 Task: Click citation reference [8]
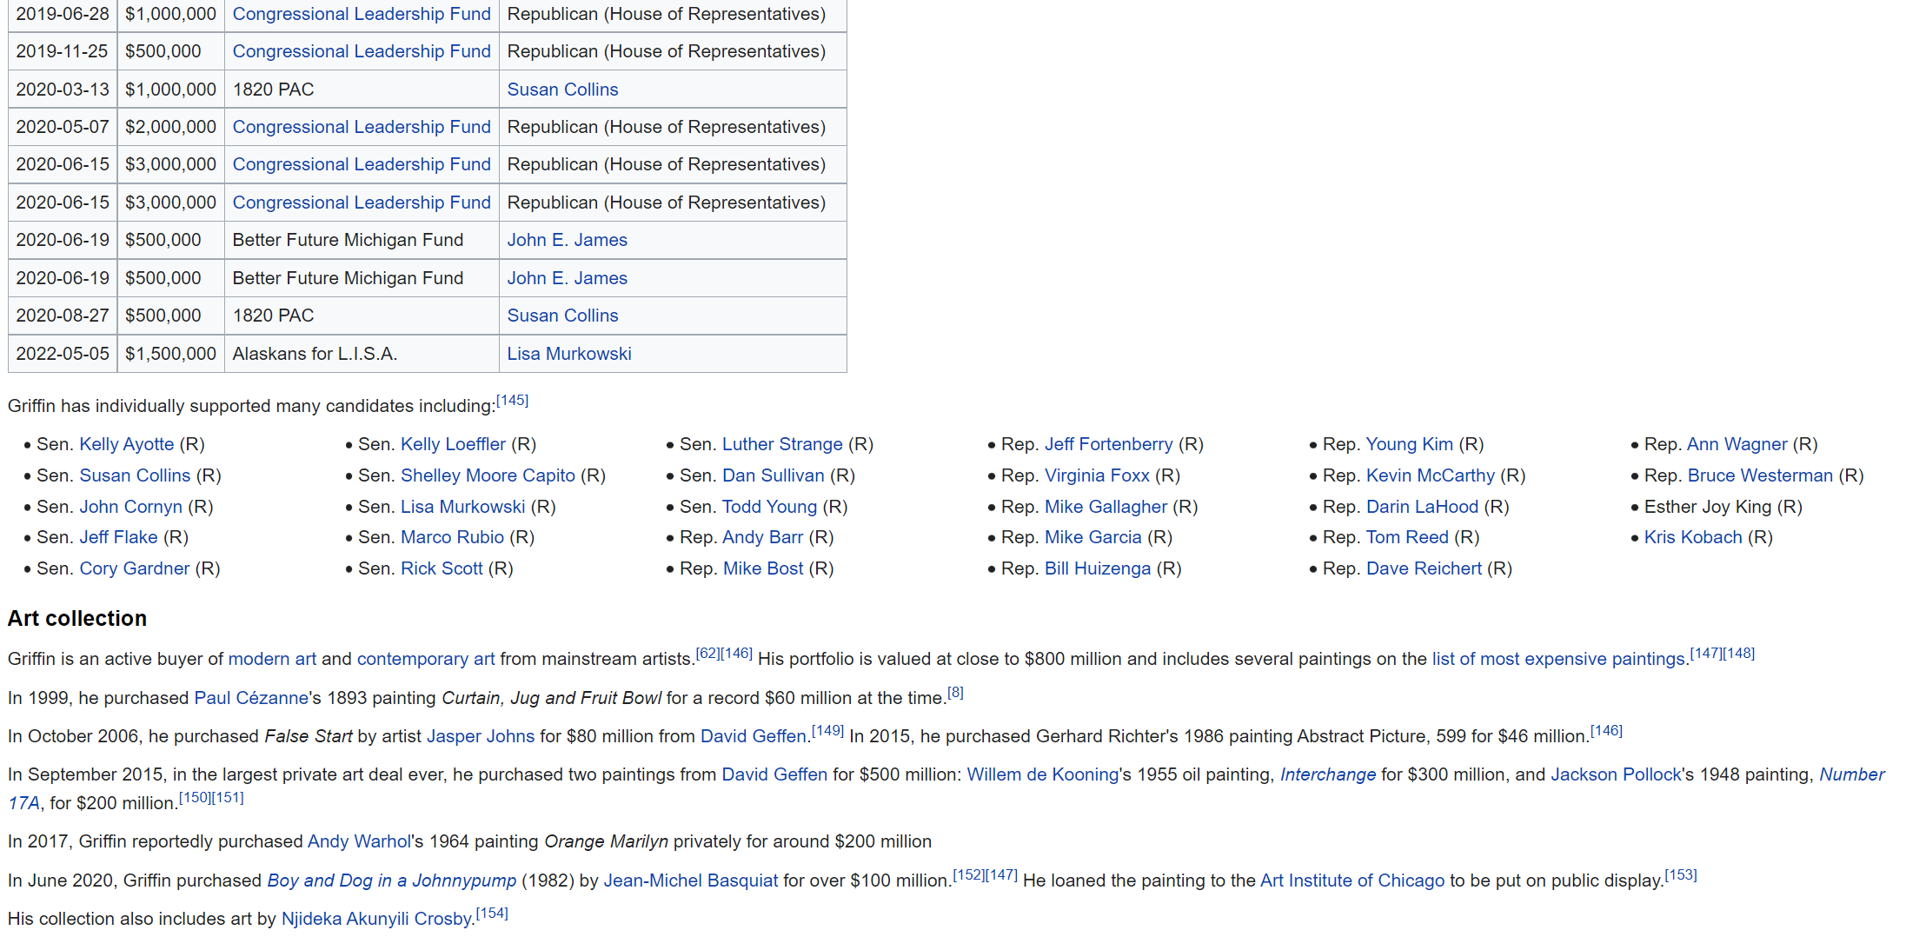point(955,693)
